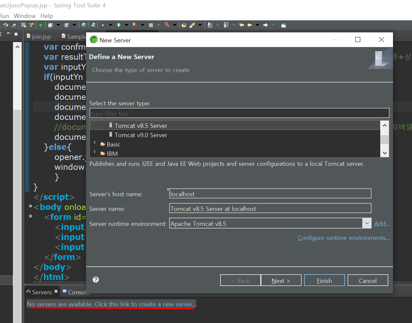Click the white Forward navigation arrow
The width and height of the screenshot is (412, 323).
pyautogui.click(x=266, y=25)
